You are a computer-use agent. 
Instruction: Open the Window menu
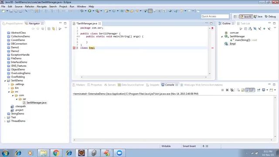point(82,7)
